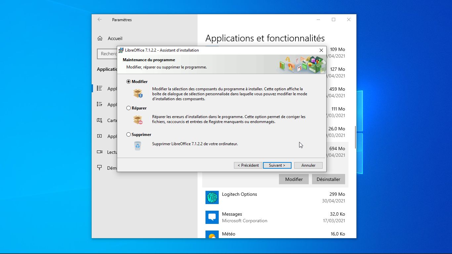Click the offline maps icon in Paramètres sidebar
The width and height of the screenshot is (452, 254).
click(x=99, y=120)
